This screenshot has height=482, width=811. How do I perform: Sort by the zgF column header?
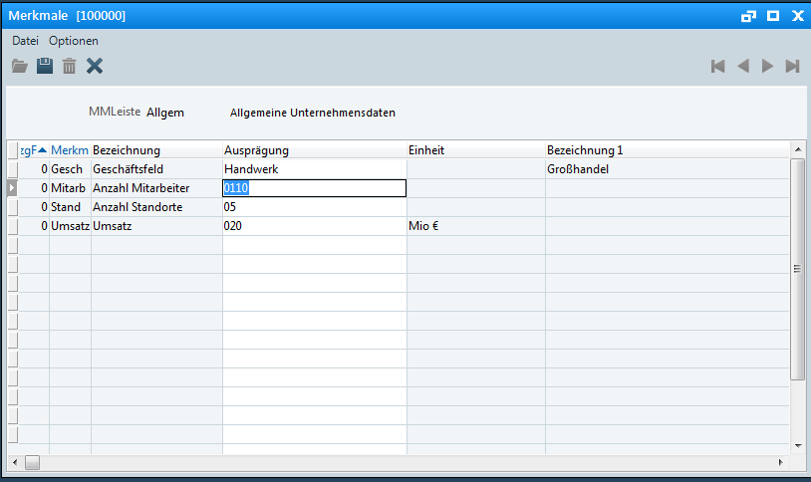click(x=34, y=150)
